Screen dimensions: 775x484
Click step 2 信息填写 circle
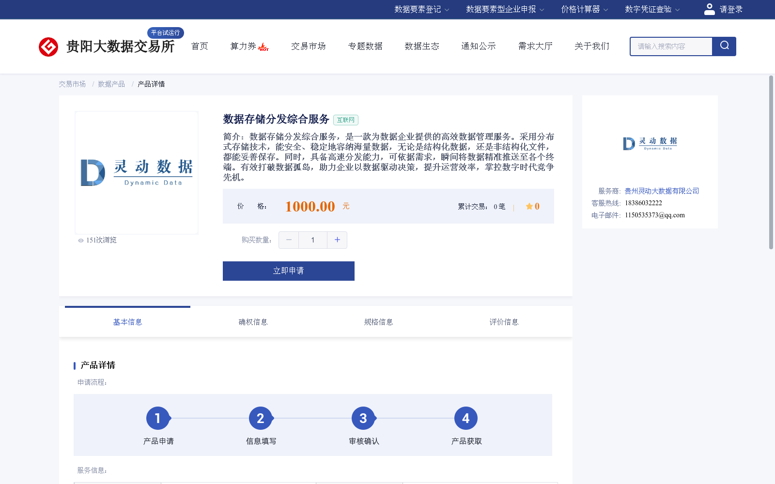[261, 418]
